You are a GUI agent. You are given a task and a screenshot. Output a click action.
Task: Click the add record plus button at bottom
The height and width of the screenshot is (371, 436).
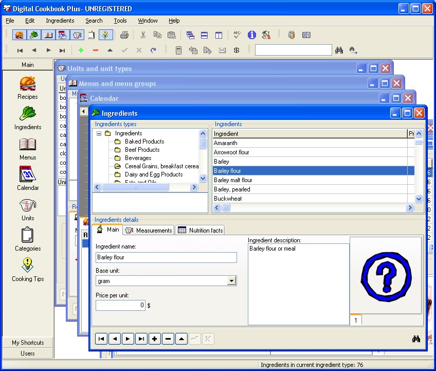click(155, 339)
